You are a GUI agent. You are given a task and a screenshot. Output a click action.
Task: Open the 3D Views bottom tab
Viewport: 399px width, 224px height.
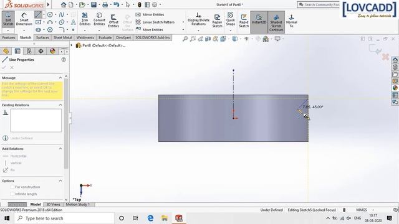tap(53, 205)
